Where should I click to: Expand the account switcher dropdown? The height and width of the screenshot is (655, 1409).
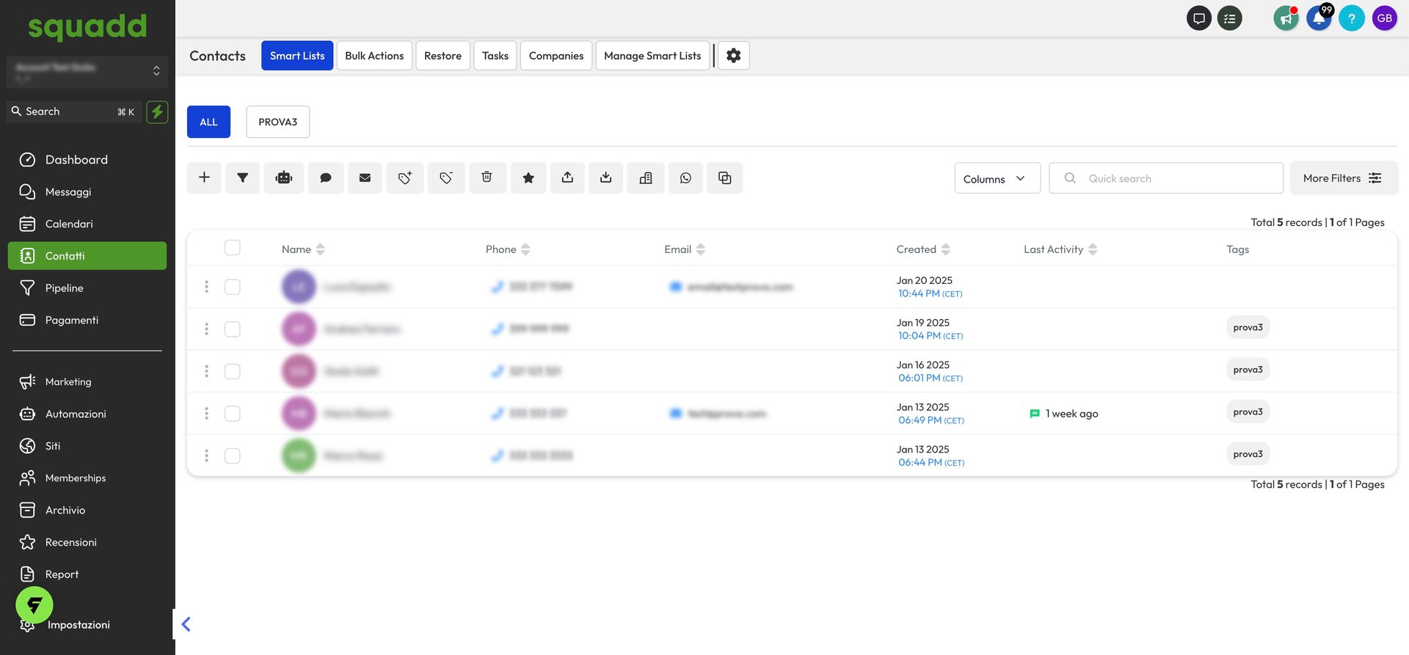[87, 71]
